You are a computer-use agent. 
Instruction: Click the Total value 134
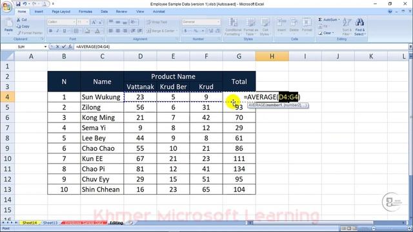coord(239,169)
